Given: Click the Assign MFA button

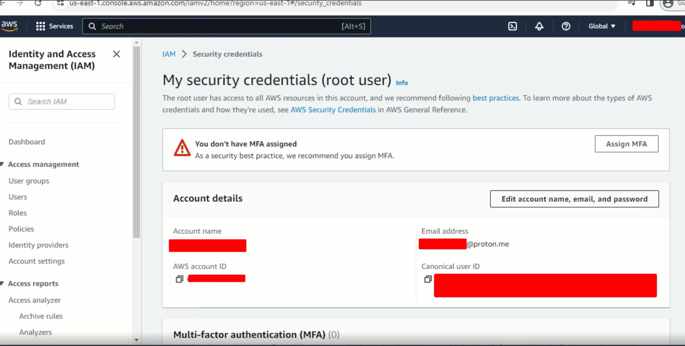Looking at the screenshot, I should coord(626,144).
